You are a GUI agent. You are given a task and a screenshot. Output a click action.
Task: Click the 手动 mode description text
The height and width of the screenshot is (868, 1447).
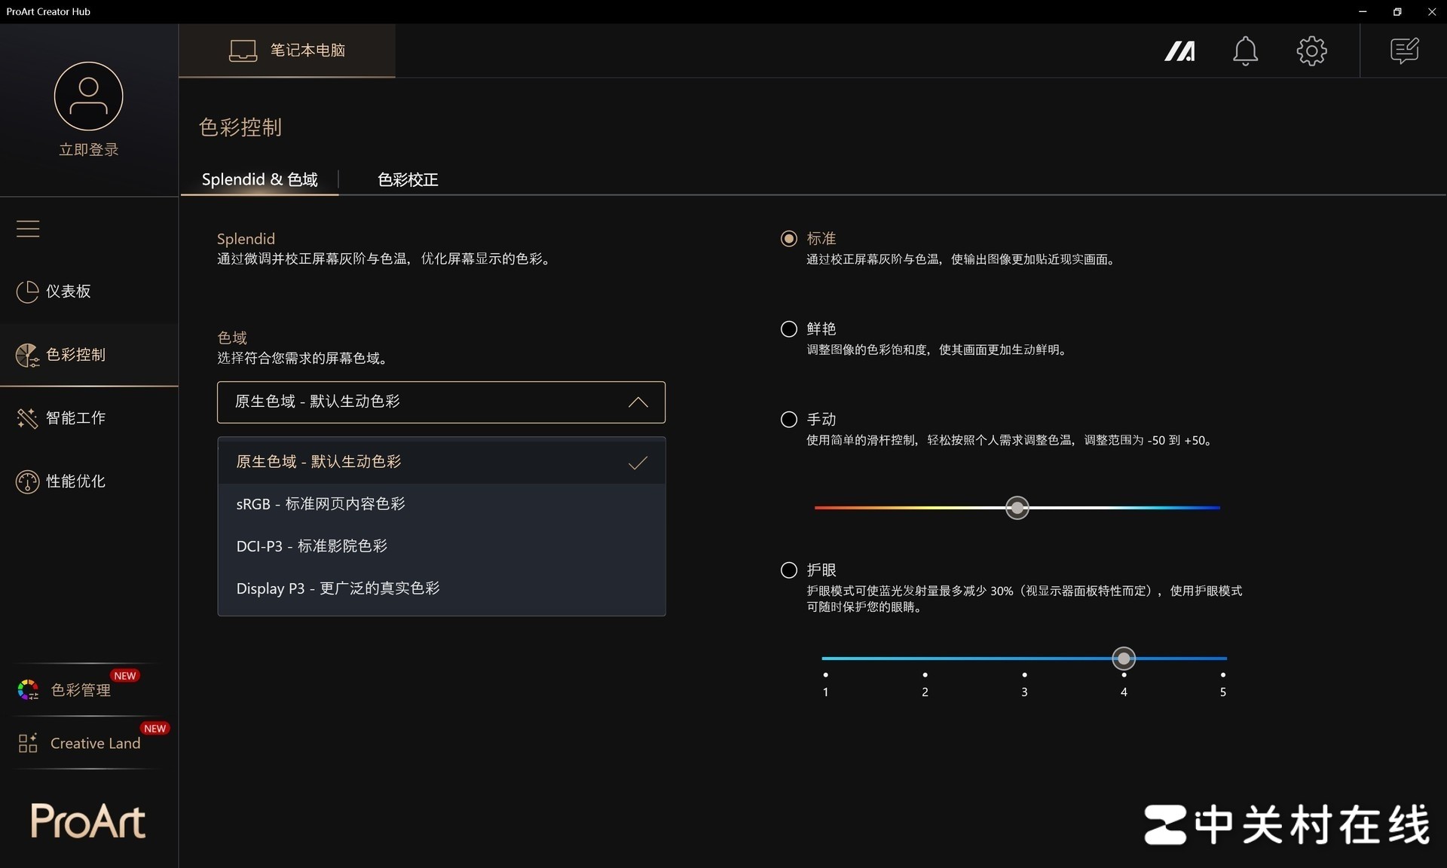click(1011, 440)
